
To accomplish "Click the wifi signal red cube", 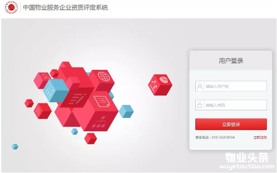I will pyautogui.click(x=43, y=111).
